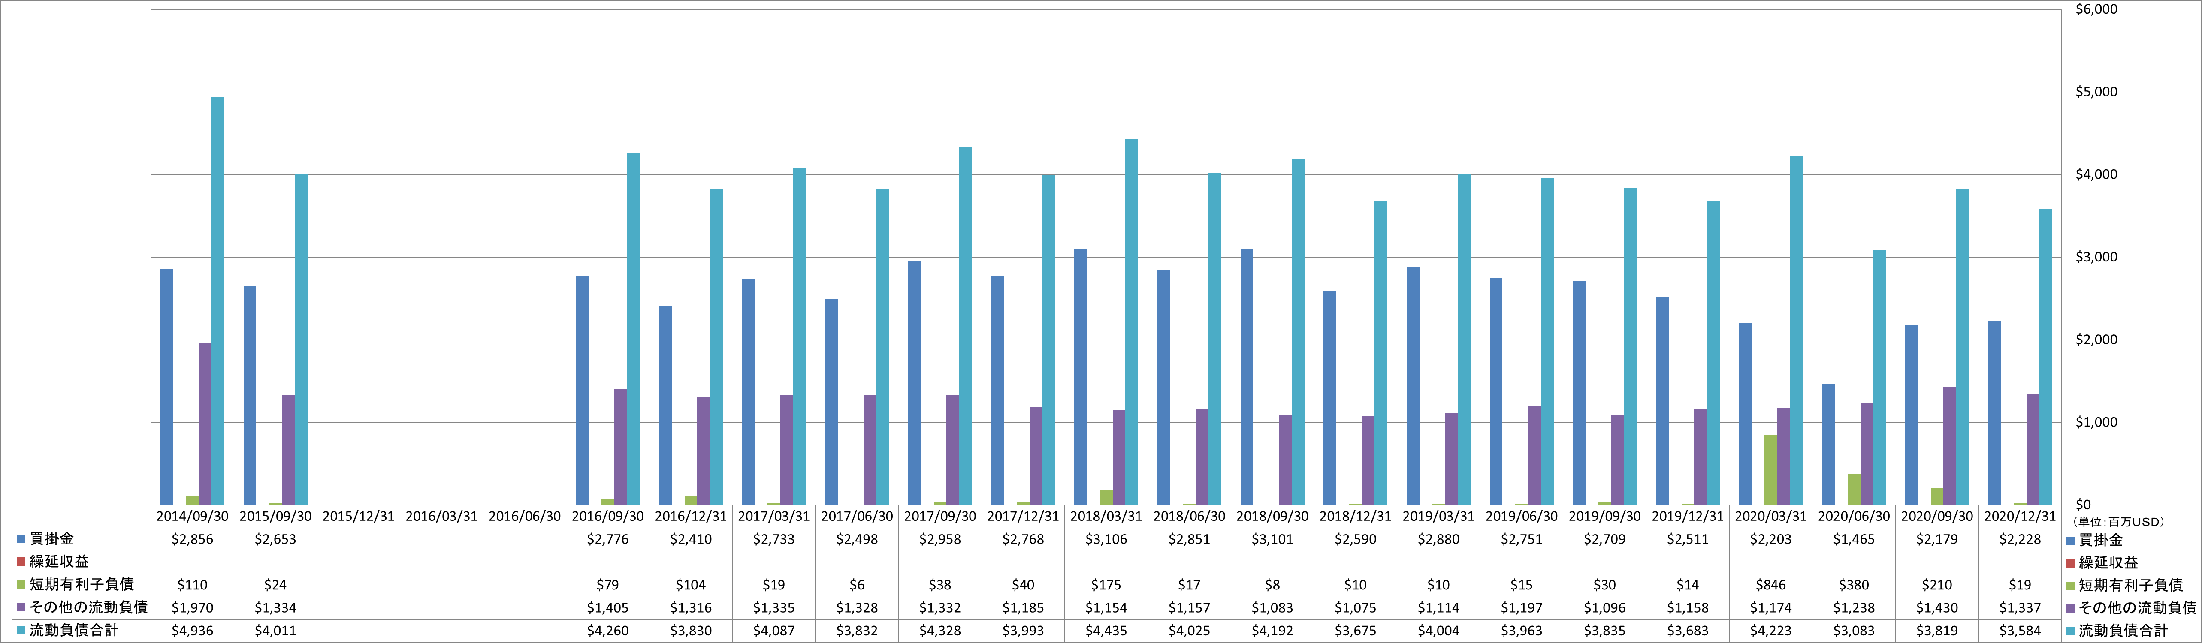Click the teal 流動負債合計 bar for 2020/12/31

pos(2045,357)
